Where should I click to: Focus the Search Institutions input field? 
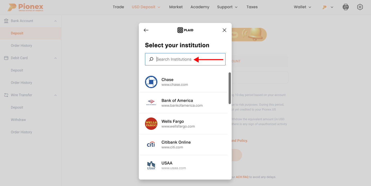[x=185, y=59]
